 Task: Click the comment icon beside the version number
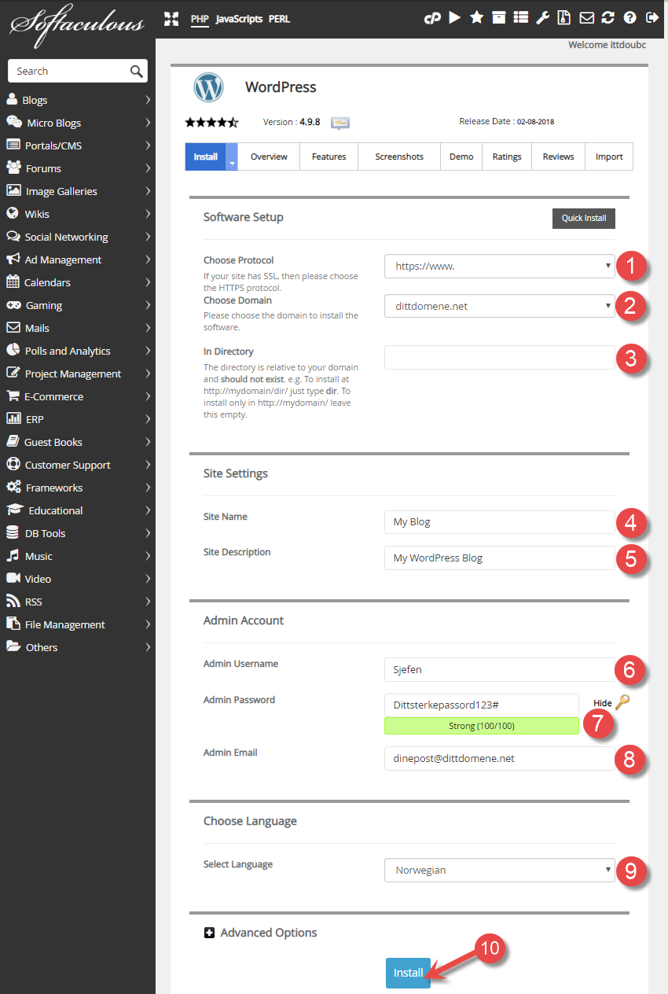tap(340, 123)
